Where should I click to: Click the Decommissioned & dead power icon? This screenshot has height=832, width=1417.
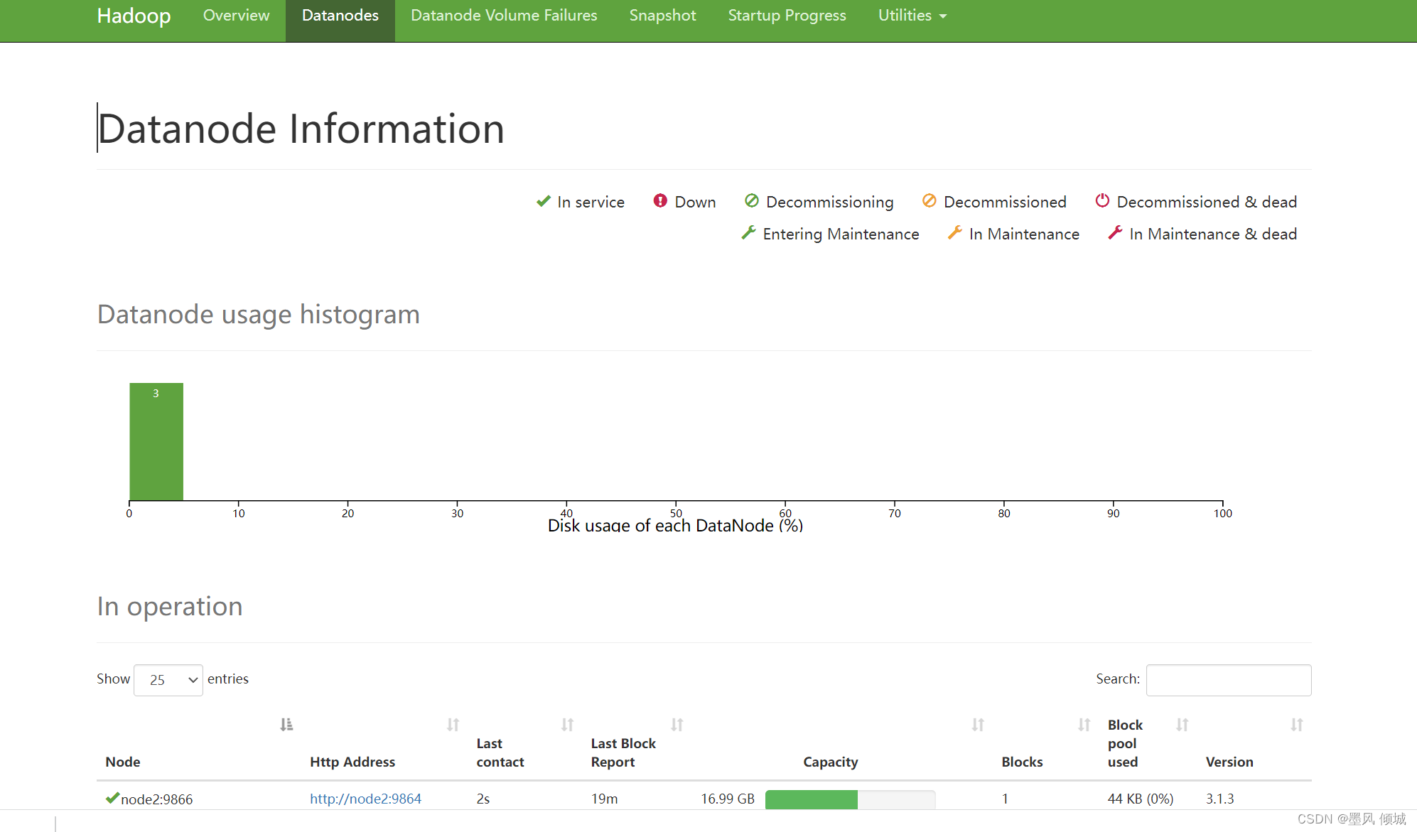[x=1102, y=201]
